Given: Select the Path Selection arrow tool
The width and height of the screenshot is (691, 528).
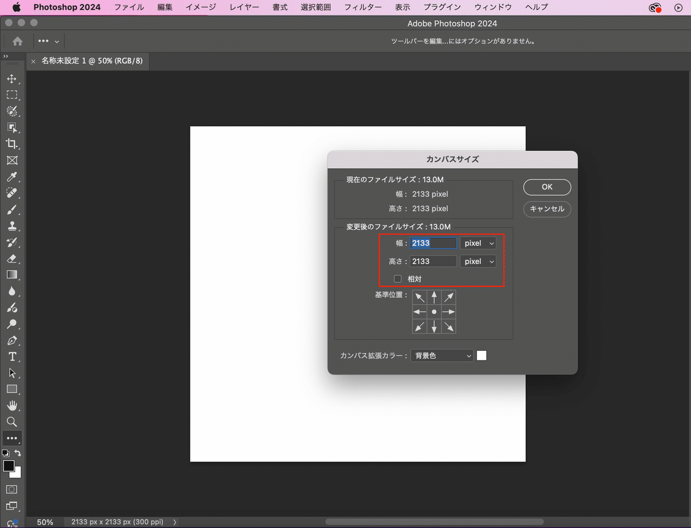Looking at the screenshot, I should tap(12, 373).
